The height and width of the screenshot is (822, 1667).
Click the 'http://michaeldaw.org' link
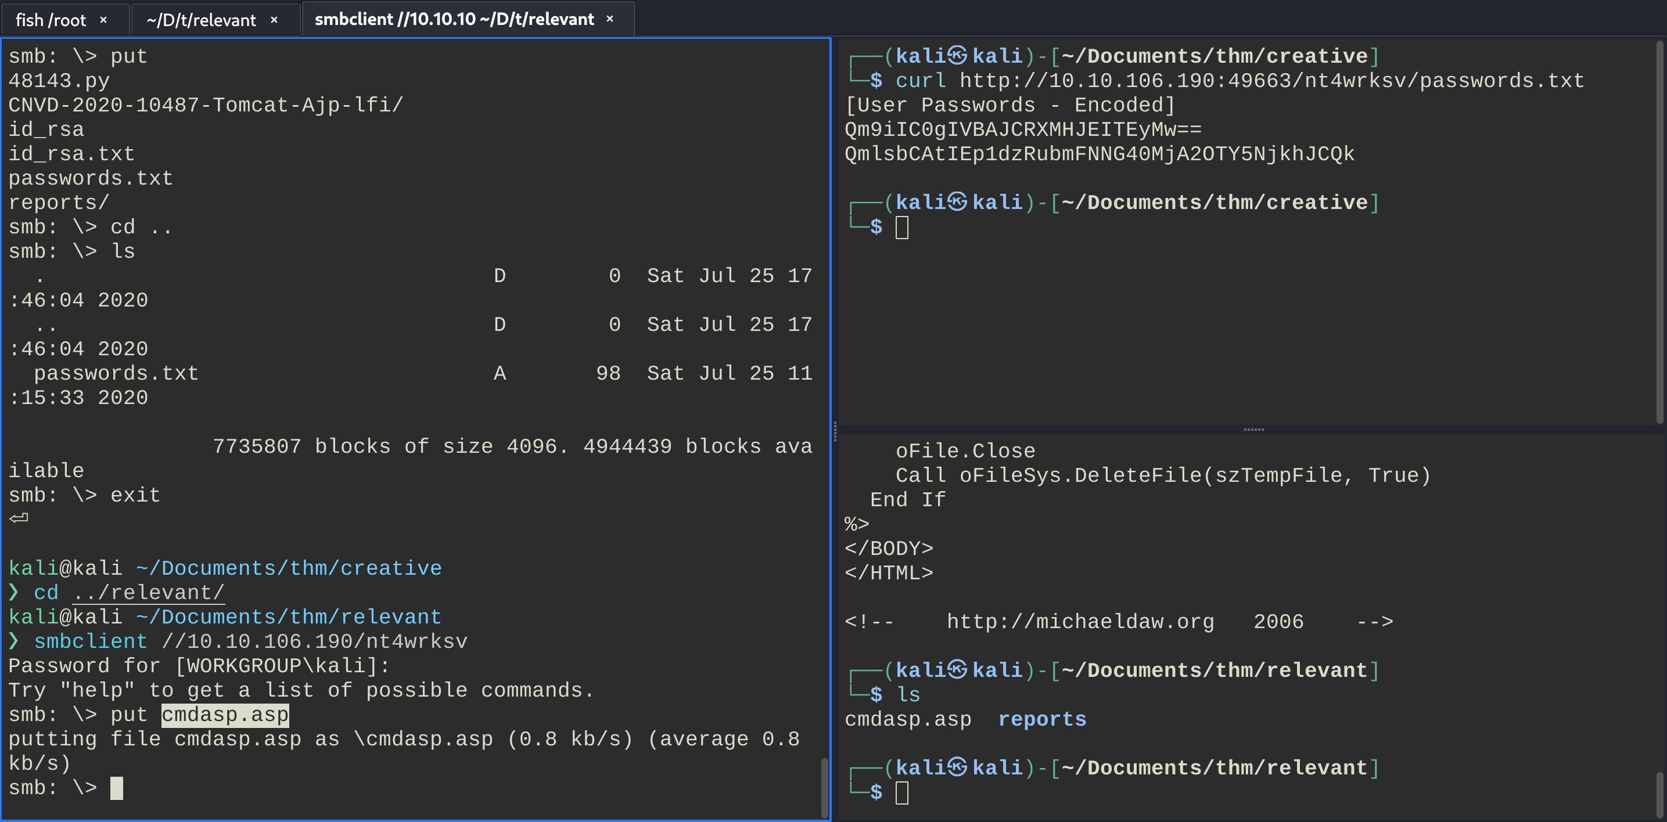(1080, 622)
